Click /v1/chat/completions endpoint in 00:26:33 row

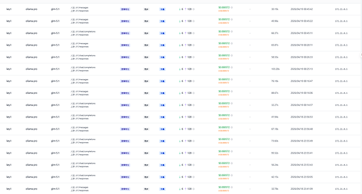coord(85,56)
